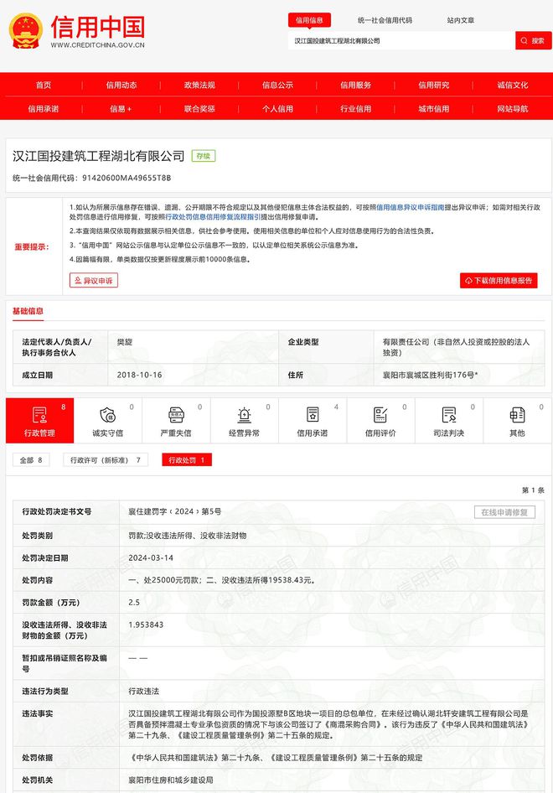
Task: Open 信用承诺 item in red navigation bar
Action: (44, 109)
